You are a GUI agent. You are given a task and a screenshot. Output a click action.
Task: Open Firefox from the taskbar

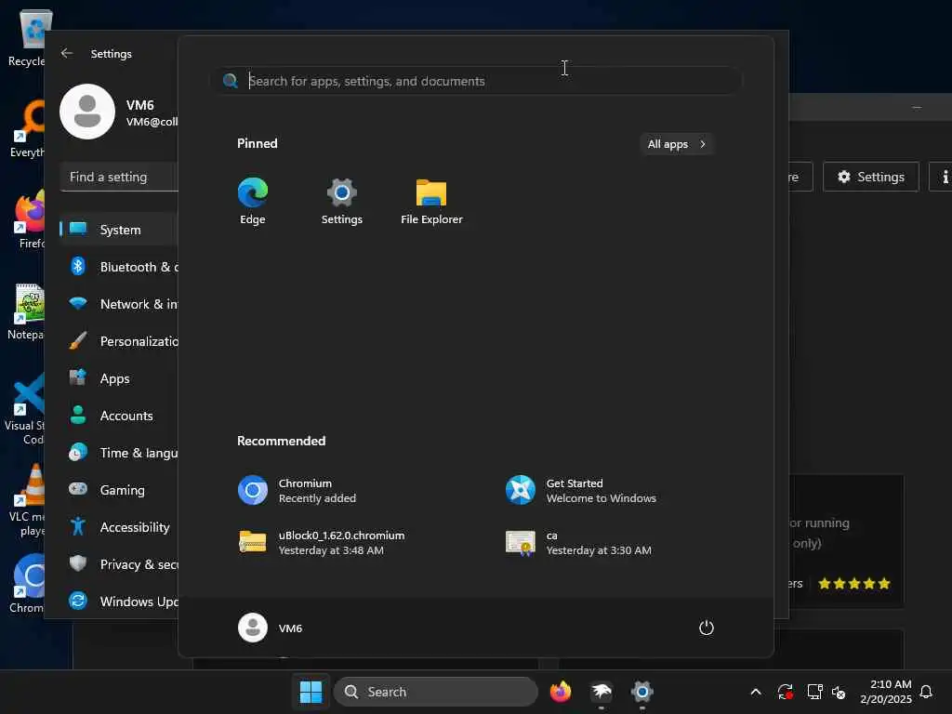tap(561, 692)
